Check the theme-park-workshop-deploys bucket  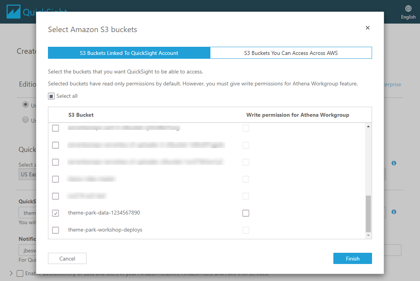(x=55, y=230)
